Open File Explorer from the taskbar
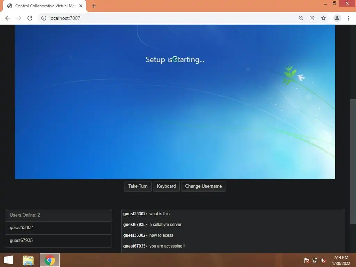 coord(28,260)
